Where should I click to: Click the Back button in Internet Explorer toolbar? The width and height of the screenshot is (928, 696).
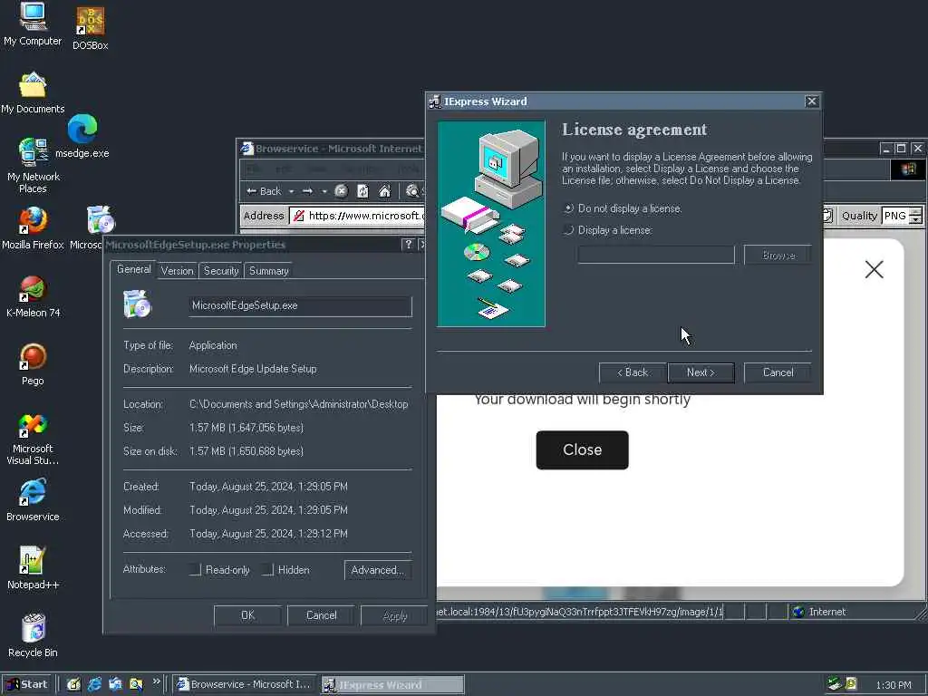click(264, 191)
